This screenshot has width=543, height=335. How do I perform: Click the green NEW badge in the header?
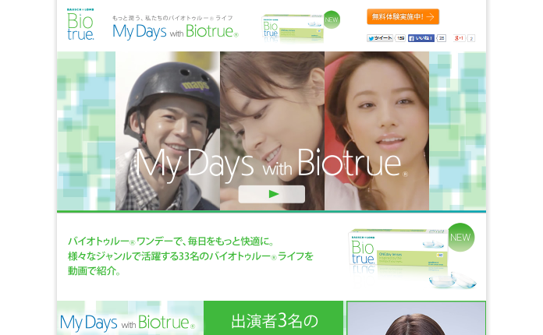pos(332,19)
